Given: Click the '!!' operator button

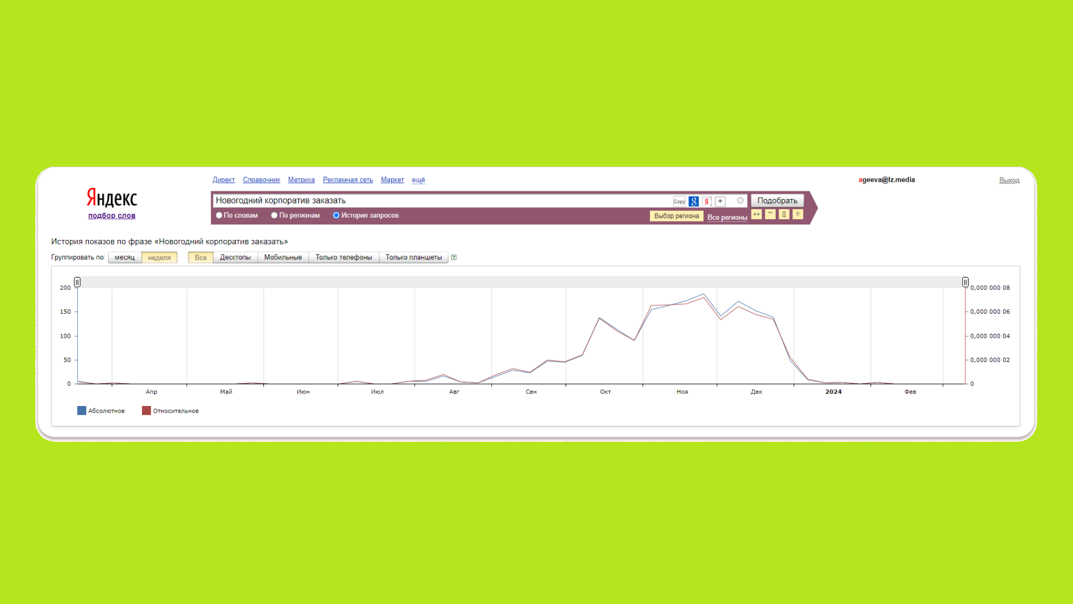Looking at the screenshot, I should 798,214.
